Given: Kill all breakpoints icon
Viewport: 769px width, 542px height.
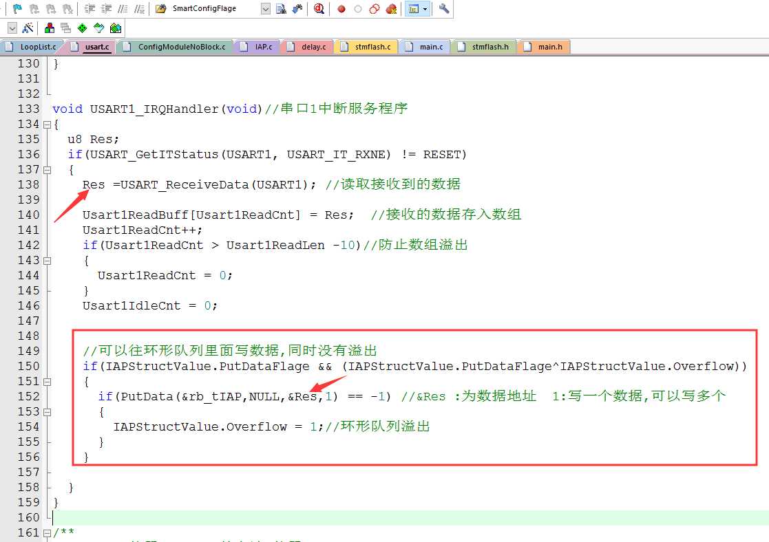Looking at the screenshot, I should point(391,8).
